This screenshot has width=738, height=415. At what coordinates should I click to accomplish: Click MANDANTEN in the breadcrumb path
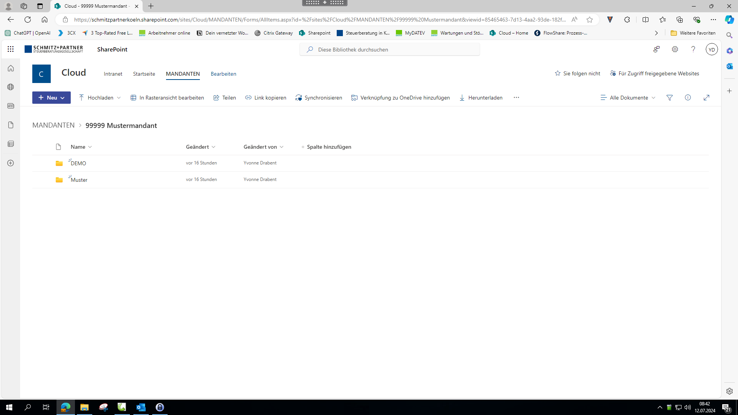coord(53,125)
